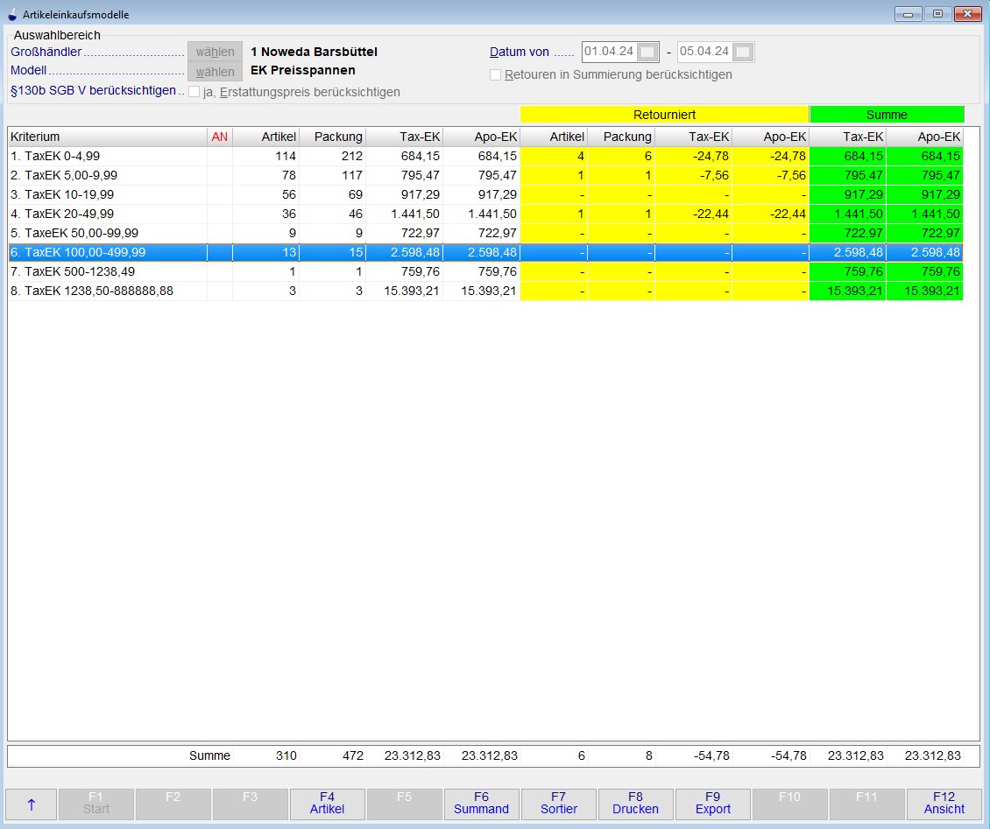Export data with F9 Export button
The width and height of the screenshot is (990, 829).
click(712, 804)
